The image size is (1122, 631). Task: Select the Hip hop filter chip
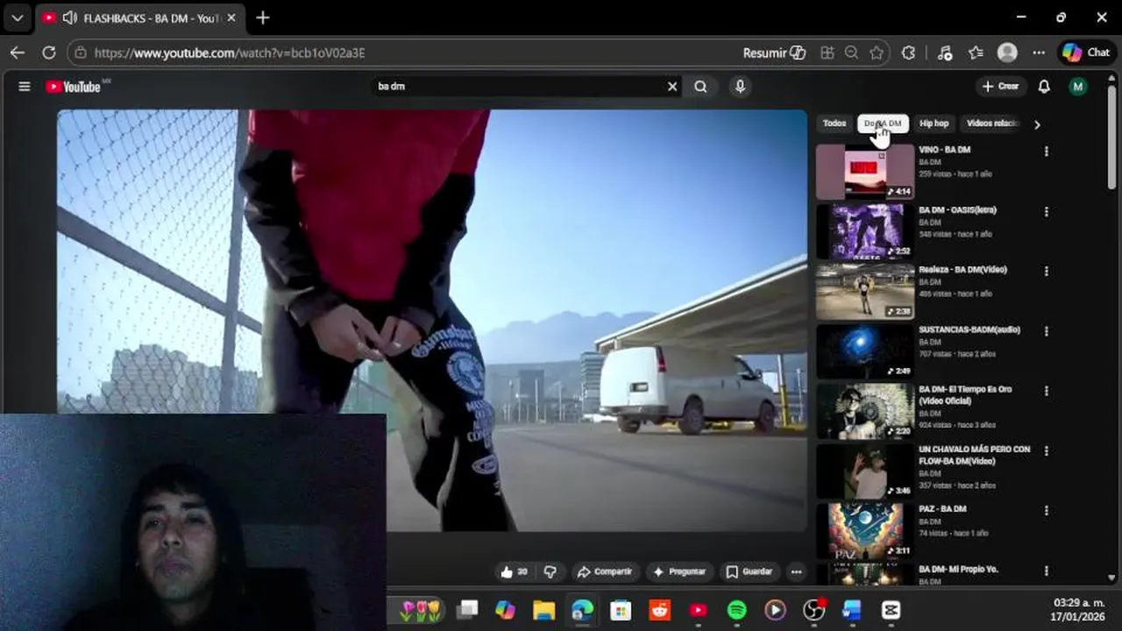pyautogui.click(x=934, y=124)
